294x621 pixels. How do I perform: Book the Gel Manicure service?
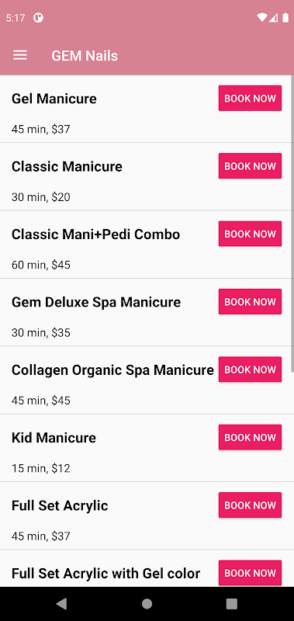click(x=250, y=99)
